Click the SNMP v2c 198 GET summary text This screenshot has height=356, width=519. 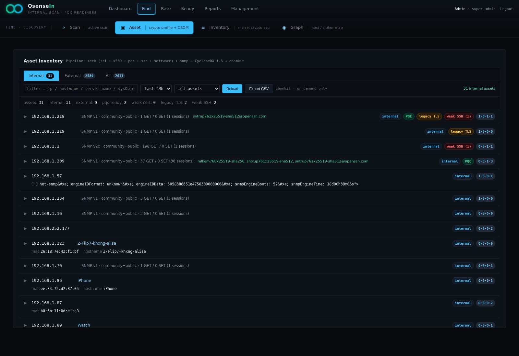[139, 146]
